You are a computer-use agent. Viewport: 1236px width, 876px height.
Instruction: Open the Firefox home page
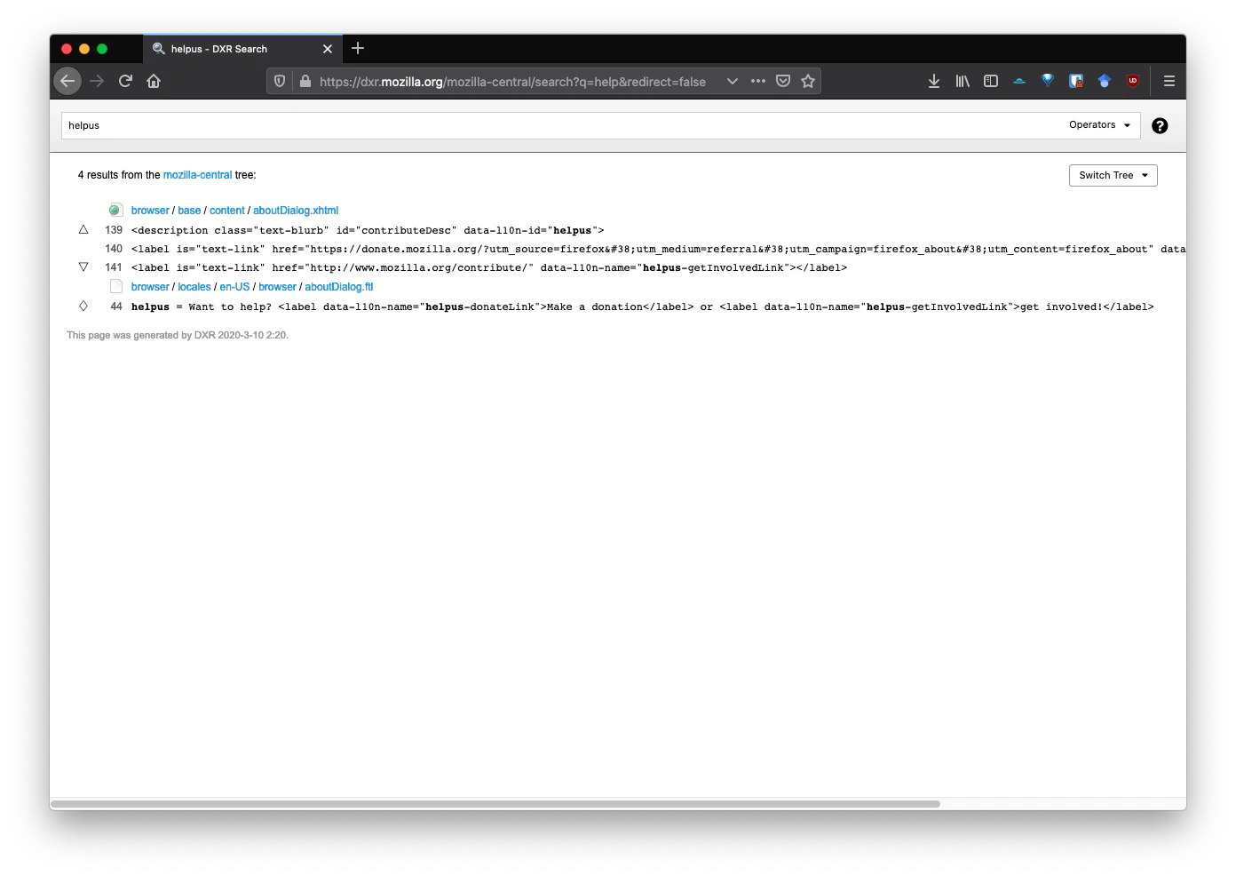click(x=154, y=81)
